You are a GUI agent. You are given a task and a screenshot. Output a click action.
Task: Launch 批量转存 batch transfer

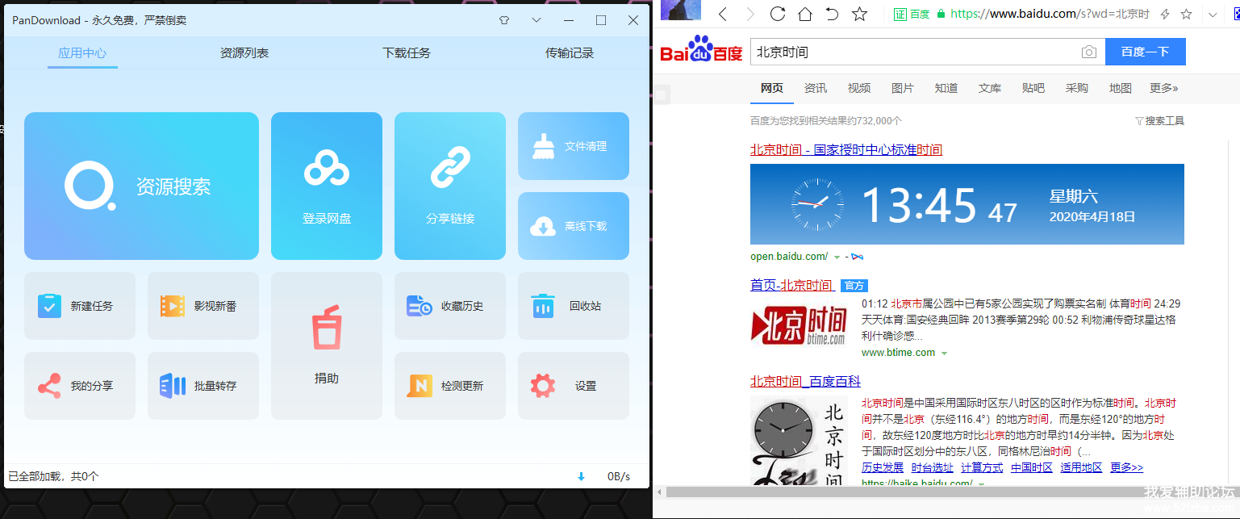pyautogui.click(x=203, y=386)
